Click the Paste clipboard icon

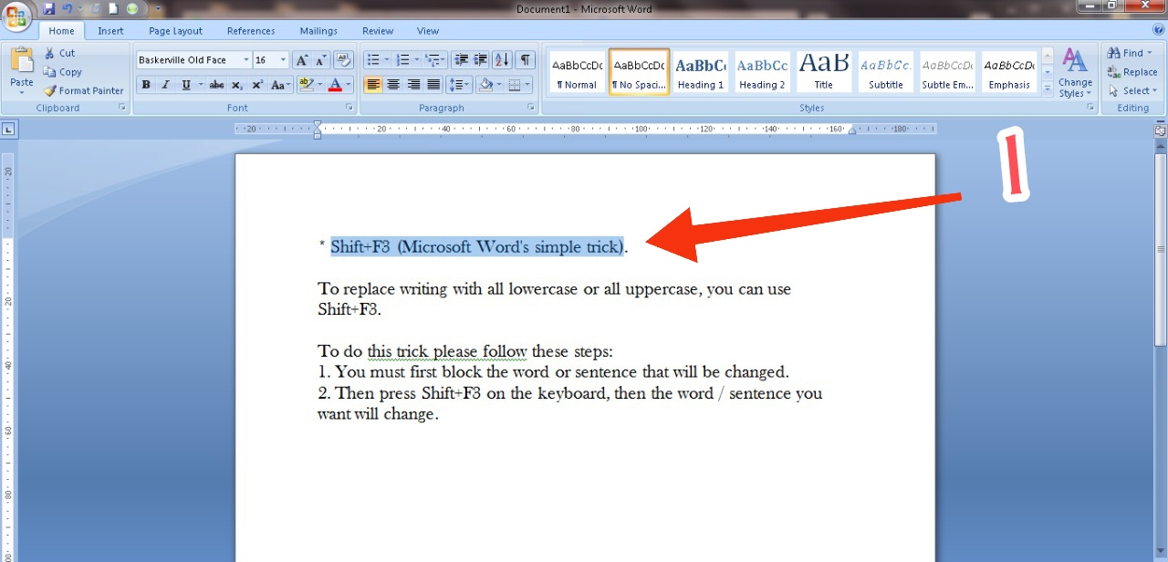point(22,59)
